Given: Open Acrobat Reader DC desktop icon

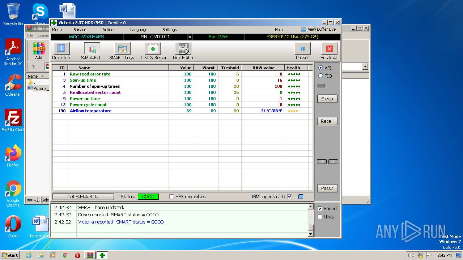Looking at the screenshot, I should point(13,52).
